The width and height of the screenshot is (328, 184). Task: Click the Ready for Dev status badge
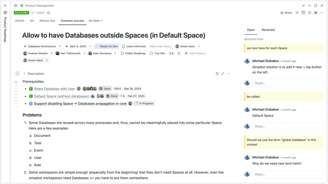[106, 46]
